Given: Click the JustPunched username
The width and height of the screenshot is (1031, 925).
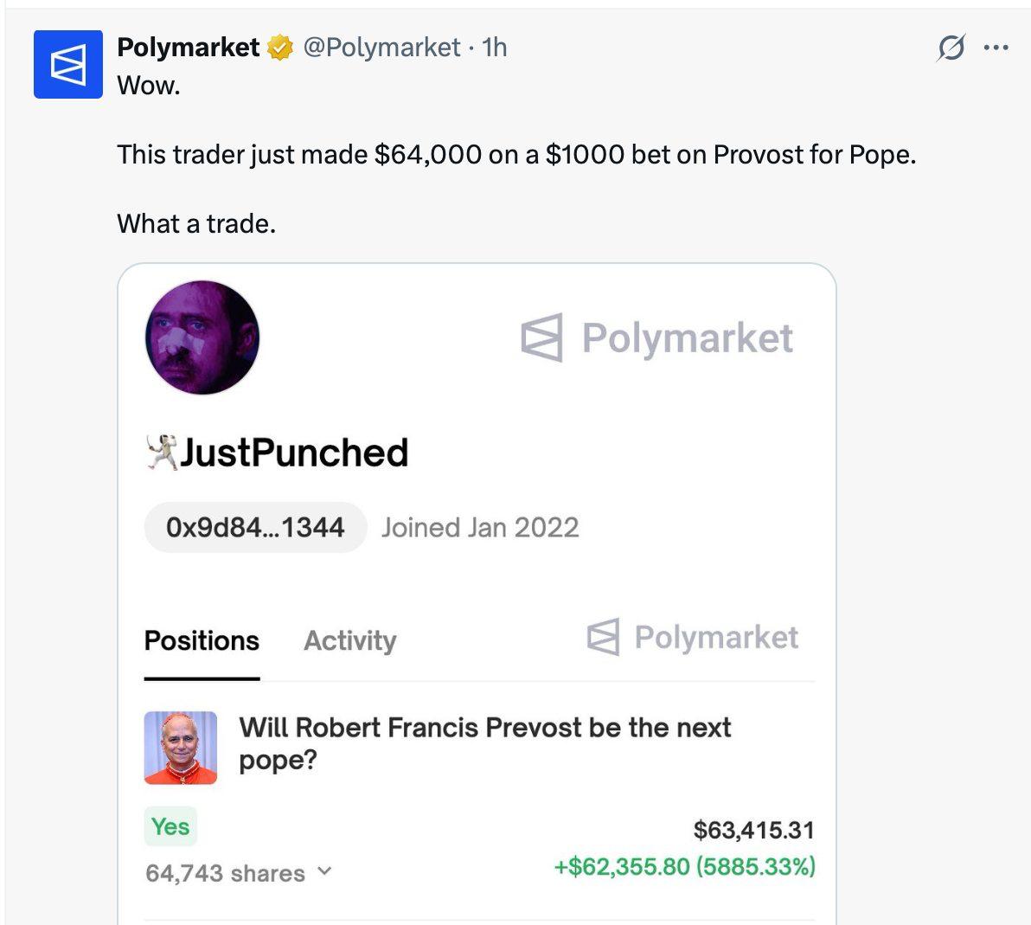Looking at the screenshot, I should pyautogui.click(x=294, y=453).
